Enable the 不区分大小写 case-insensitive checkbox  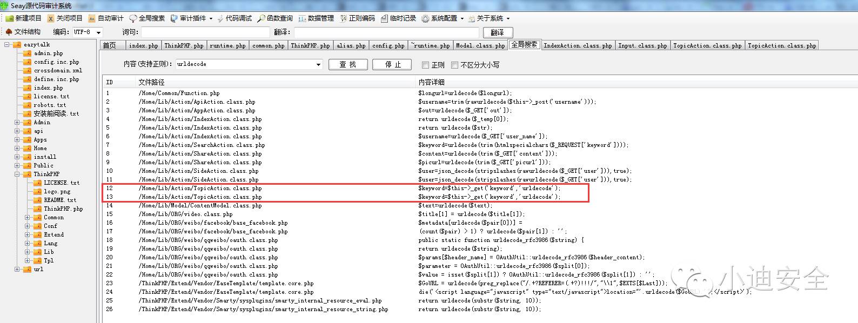454,65
